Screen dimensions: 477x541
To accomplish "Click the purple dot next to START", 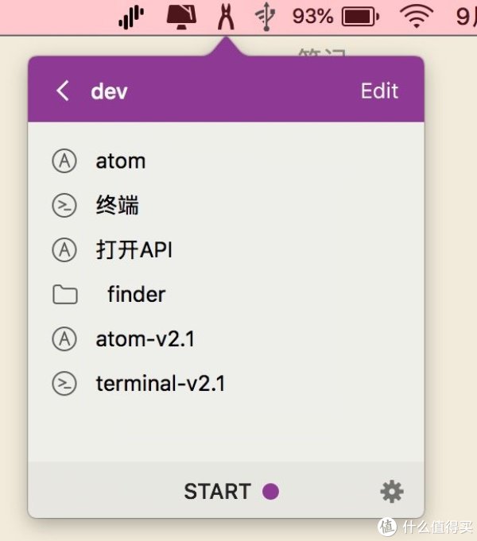I will coord(270,492).
